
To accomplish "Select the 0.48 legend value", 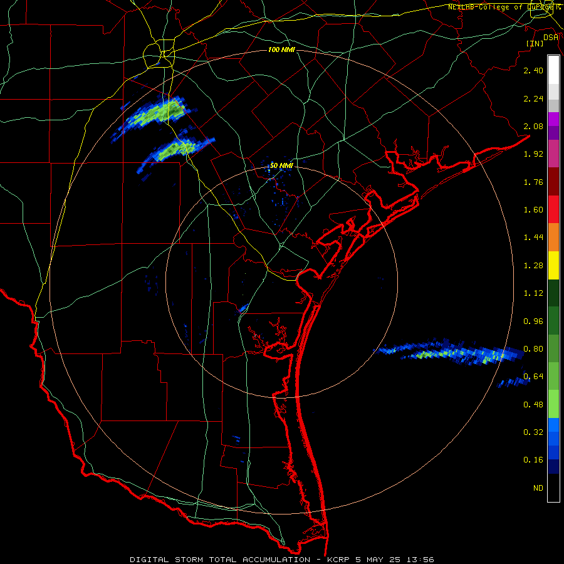I will coord(533,405).
